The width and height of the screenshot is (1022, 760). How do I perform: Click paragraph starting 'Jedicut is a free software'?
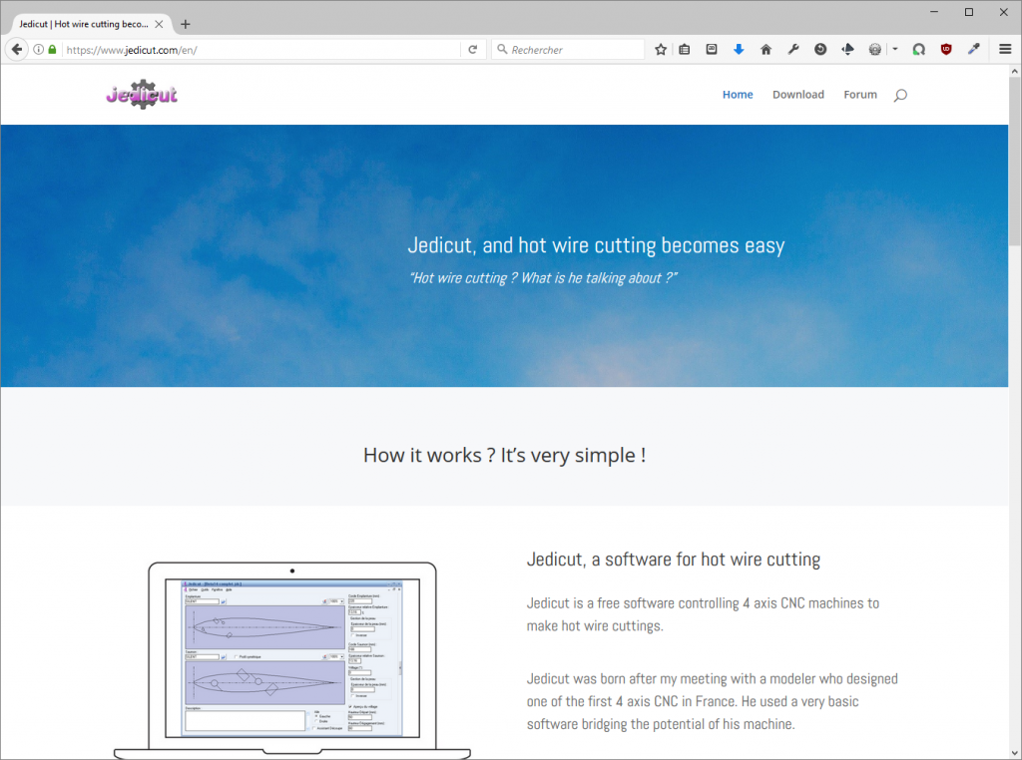coord(703,614)
